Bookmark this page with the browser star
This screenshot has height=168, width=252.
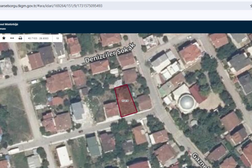251,6
